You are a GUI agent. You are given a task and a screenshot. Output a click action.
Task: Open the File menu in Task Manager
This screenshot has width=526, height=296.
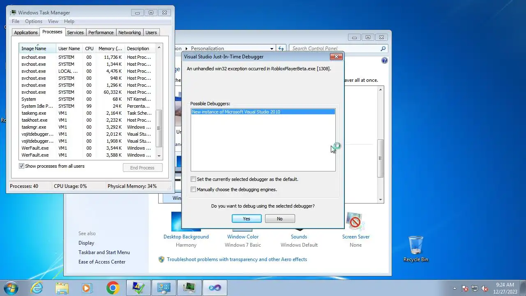point(16,21)
